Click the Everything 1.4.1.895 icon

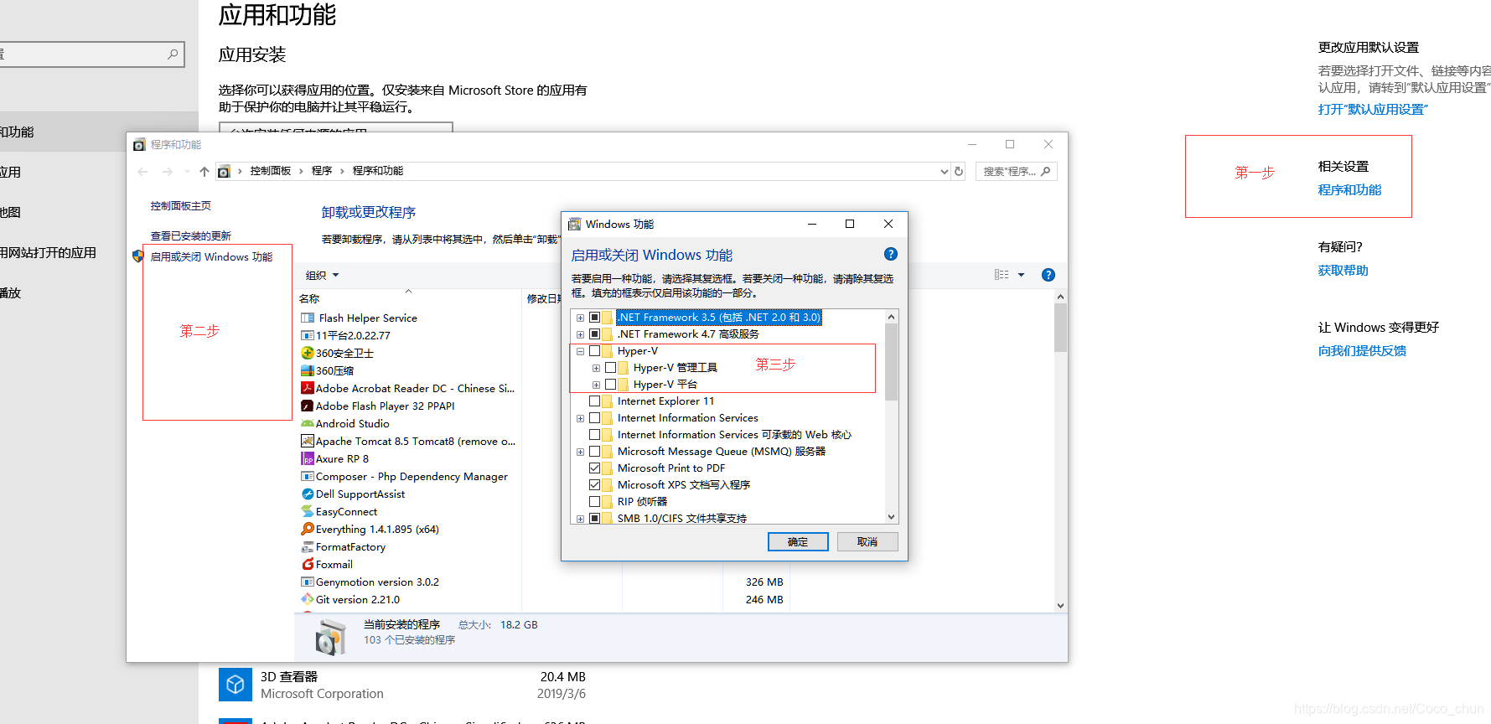(x=308, y=529)
